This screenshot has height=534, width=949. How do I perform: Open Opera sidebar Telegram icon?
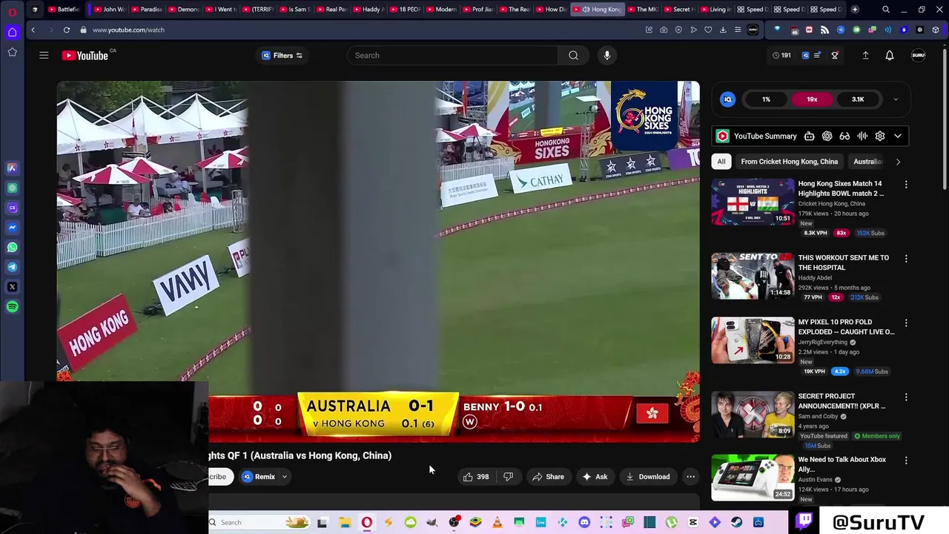[x=12, y=267]
